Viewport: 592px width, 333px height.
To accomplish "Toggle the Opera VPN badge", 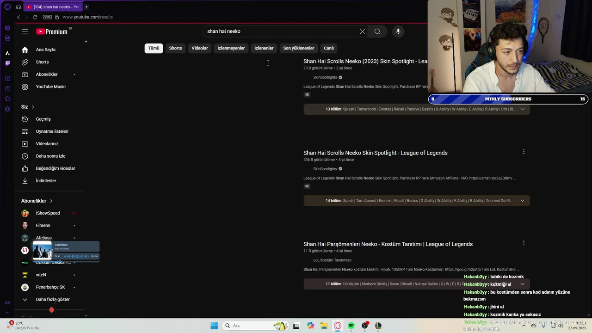I will pyautogui.click(x=47, y=17).
